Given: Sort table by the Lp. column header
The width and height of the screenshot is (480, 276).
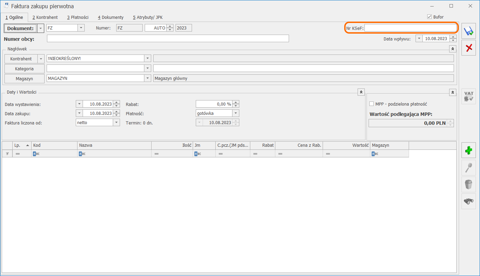Looking at the screenshot, I should point(22,145).
